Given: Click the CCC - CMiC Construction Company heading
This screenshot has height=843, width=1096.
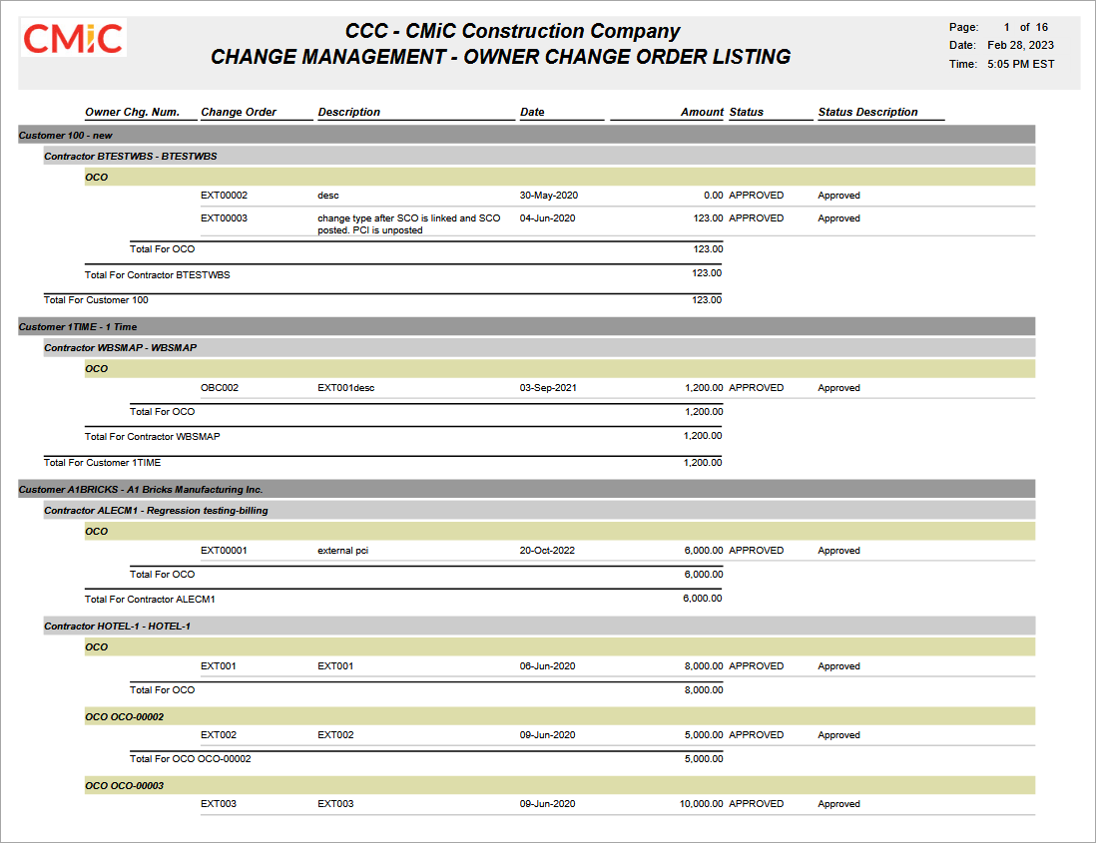Looking at the screenshot, I should [x=512, y=32].
